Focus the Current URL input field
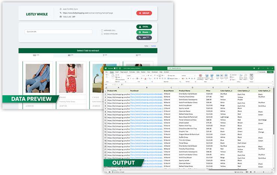This screenshot has width=277, height=175. [58, 32]
